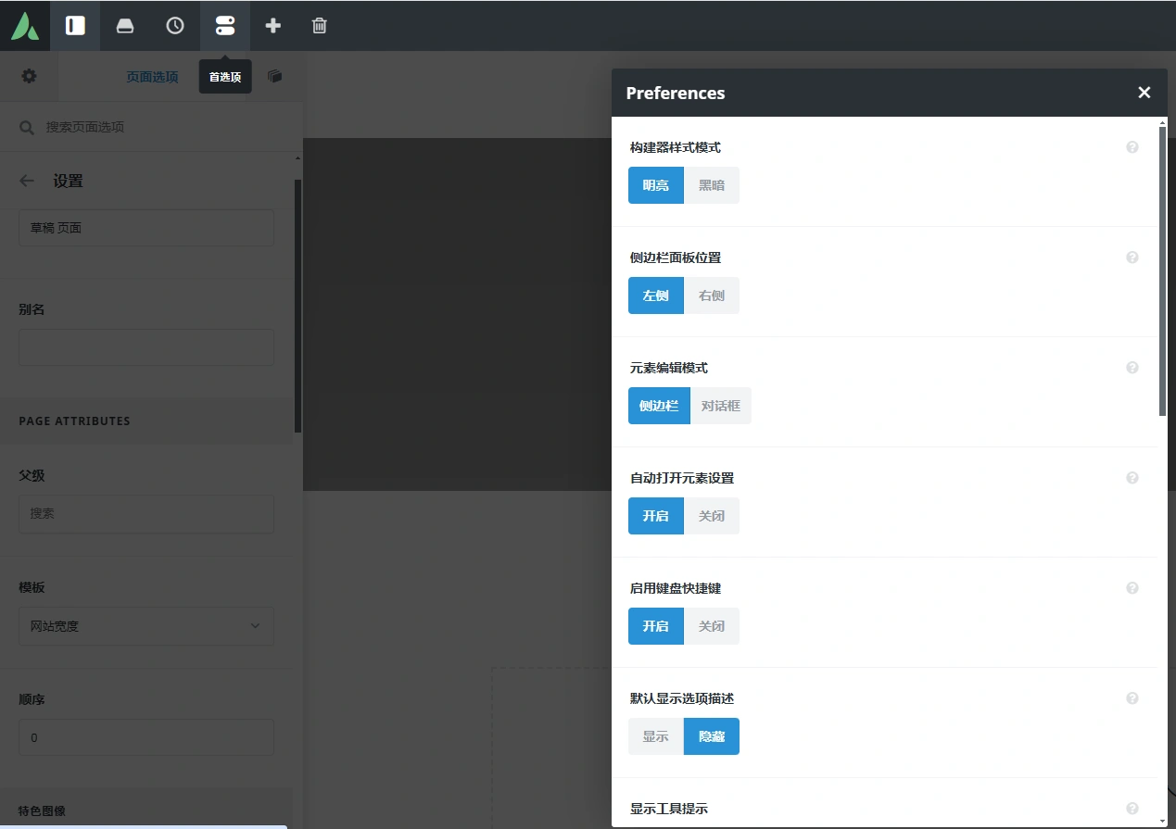Set sidebar panel position to 右侧
The width and height of the screenshot is (1176, 829).
712,295
